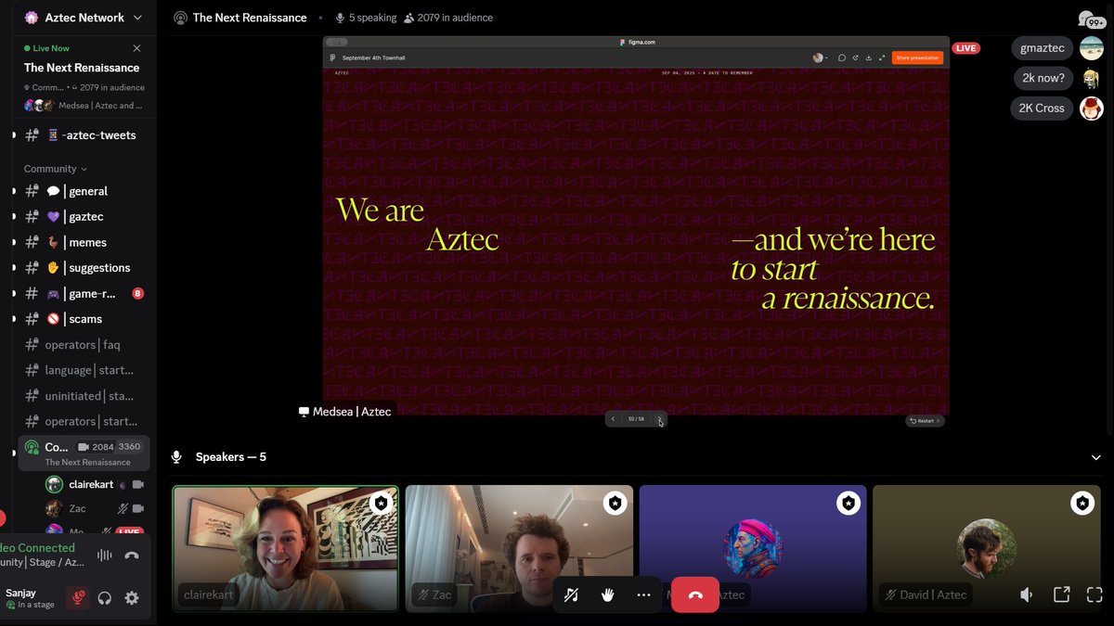Screen dimensions: 1114x626
Task: Toggle the speaker volume on David's tile
Action: (1027, 594)
